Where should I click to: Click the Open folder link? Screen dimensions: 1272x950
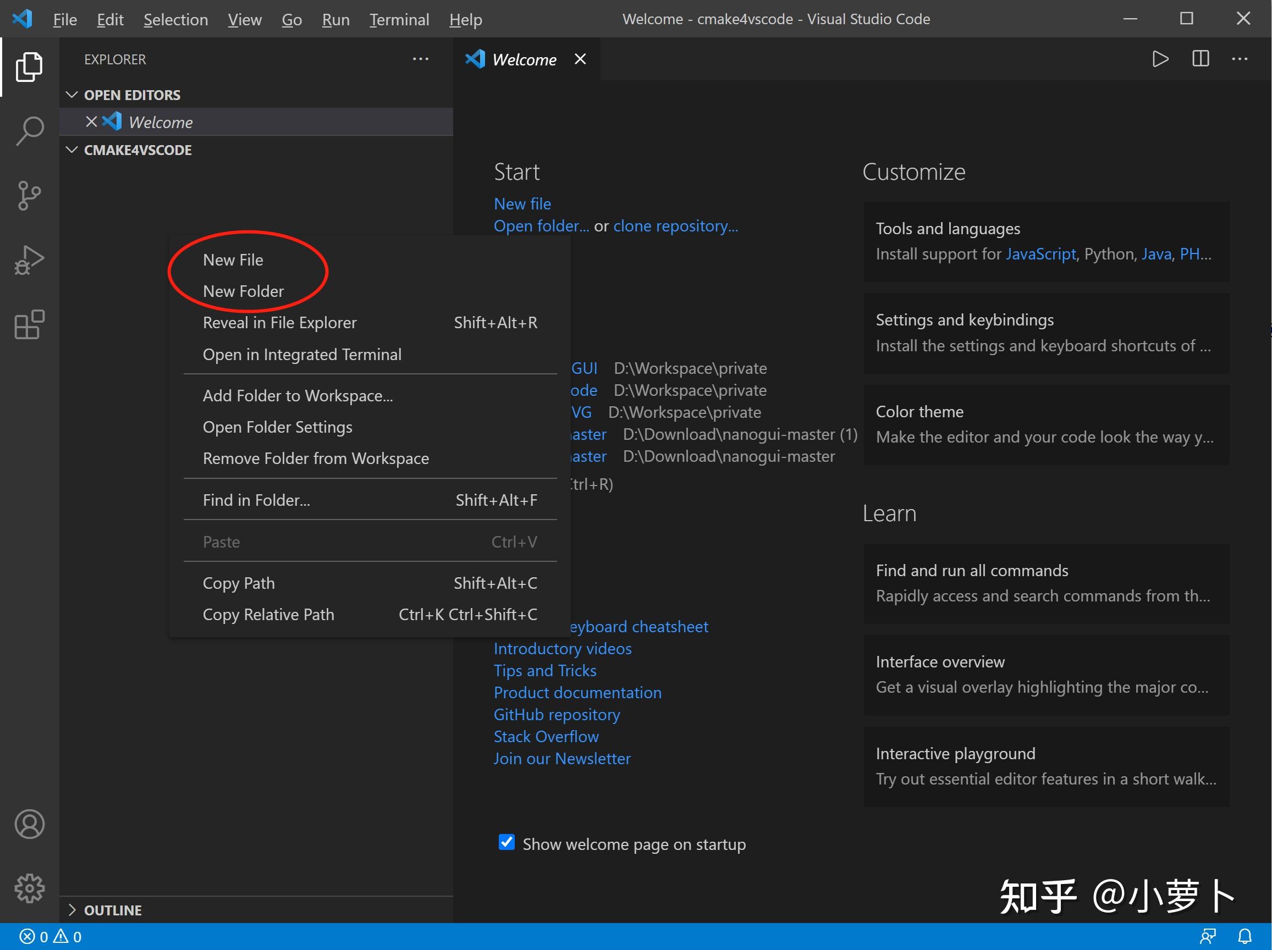541,227
